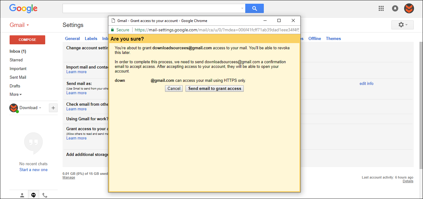This screenshot has height=199, width=423.
Task: Show search options dropdown arrow
Action: (x=242, y=8)
